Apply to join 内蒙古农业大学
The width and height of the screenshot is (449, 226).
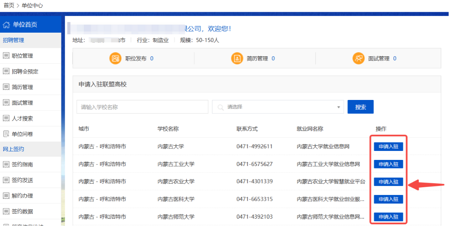(x=388, y=182)
